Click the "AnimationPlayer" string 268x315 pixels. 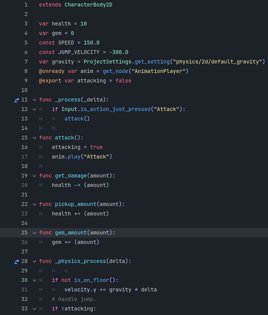[x=158, y=71]
